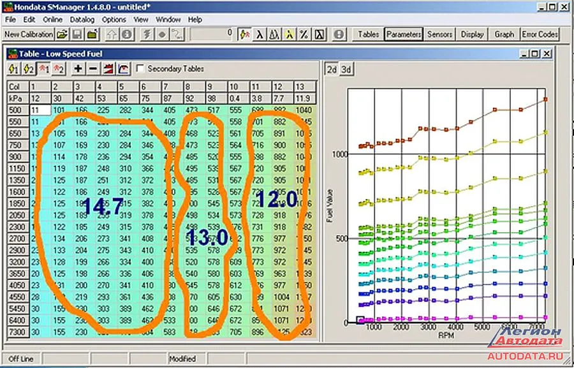Open the Edit menu
This screenshot has width=574, height=368.
(29, 20)
